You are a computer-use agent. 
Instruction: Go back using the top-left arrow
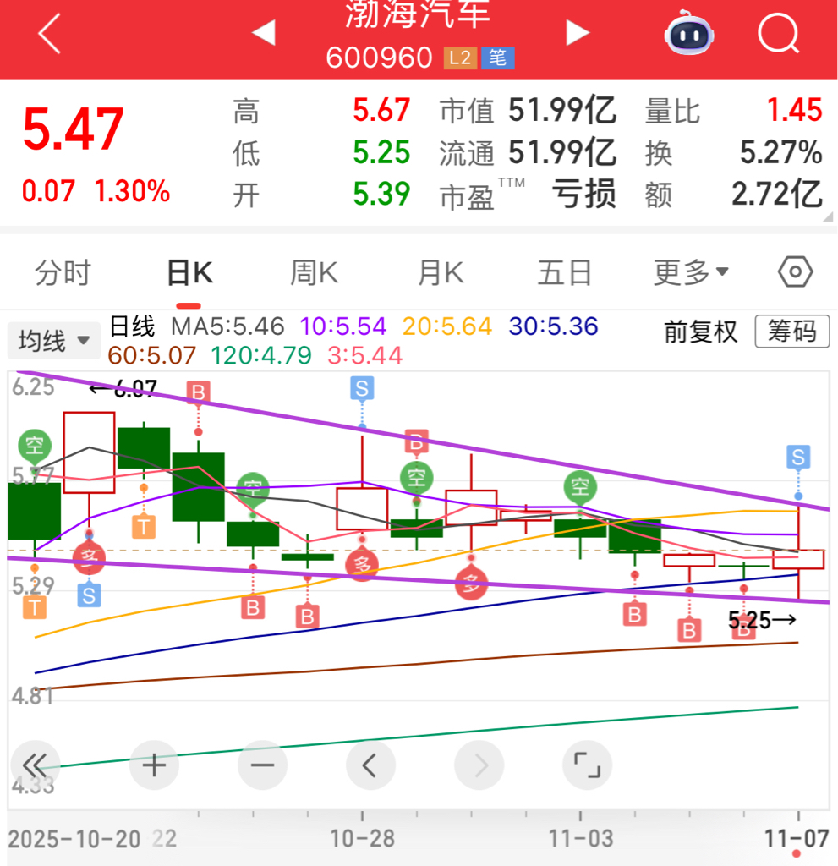pyautogui.click(x=49, y=34)
